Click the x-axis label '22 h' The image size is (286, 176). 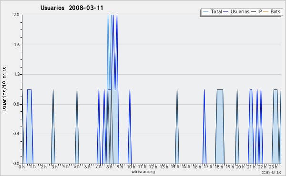(263, 167)
